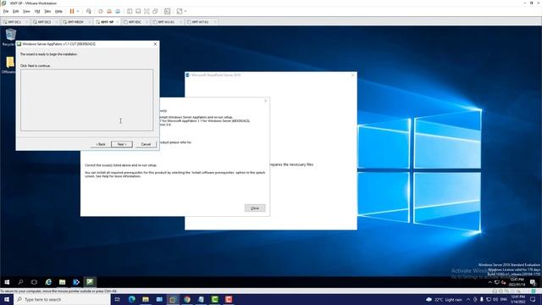Open the guest Windows Start button
Image resolution: width=542 pixels, height=305 pixels.
point(7,282)
